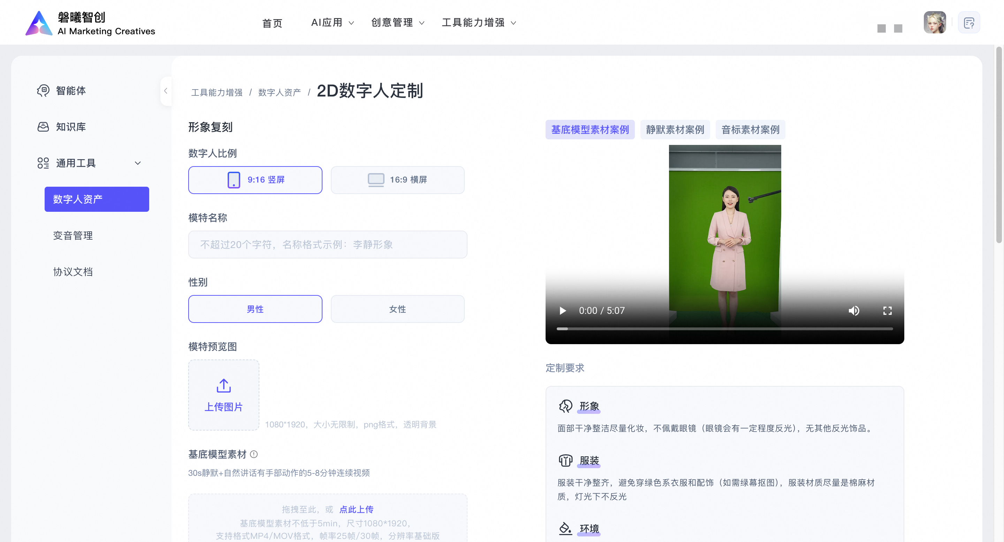This screenshot has height=542, width=1004.
Task: Switch to 静默素材案例 tab
Action: pyautogui.click(x=675, y=130)
